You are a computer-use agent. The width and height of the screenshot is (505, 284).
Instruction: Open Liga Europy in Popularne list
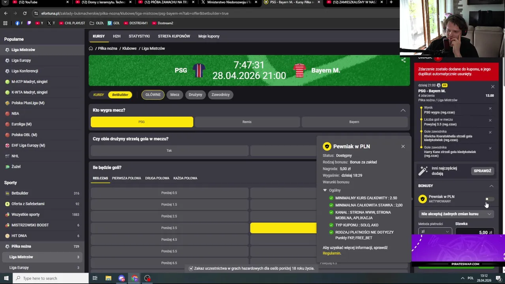coord(21,60)
